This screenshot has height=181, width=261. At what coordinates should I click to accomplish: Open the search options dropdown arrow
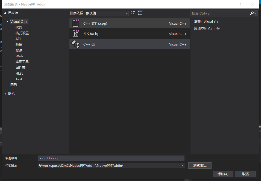(x=256, y=13)
